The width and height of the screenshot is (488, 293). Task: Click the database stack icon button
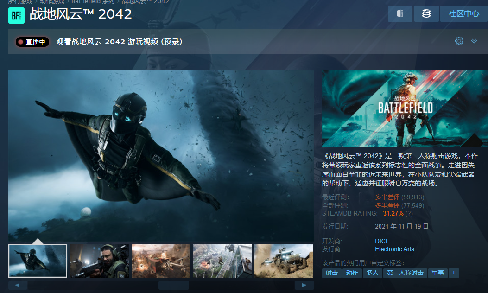pyautogui.click(x=426, y=13)
